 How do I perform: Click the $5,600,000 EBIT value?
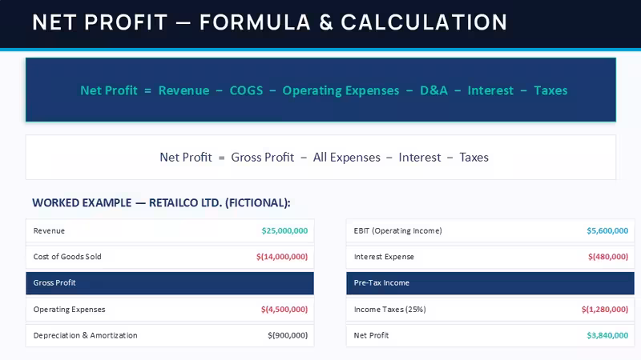607,230
